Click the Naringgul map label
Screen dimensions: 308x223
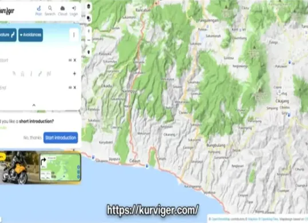129,91
